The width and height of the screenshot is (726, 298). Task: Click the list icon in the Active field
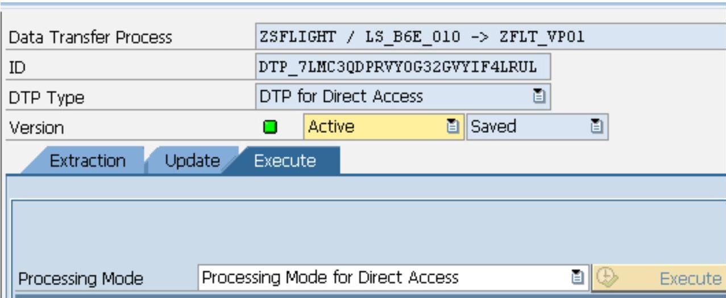coord(452,126)
